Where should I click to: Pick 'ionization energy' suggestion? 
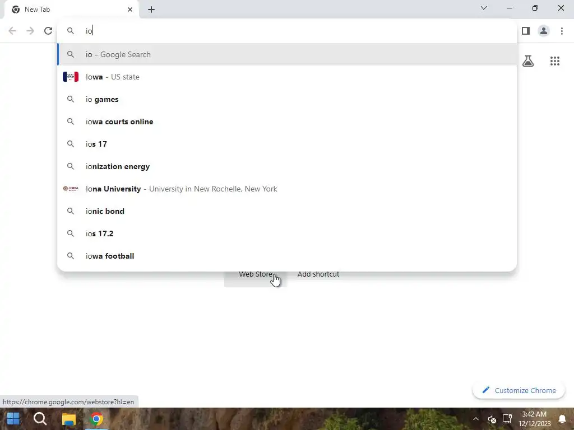point(287,166)
